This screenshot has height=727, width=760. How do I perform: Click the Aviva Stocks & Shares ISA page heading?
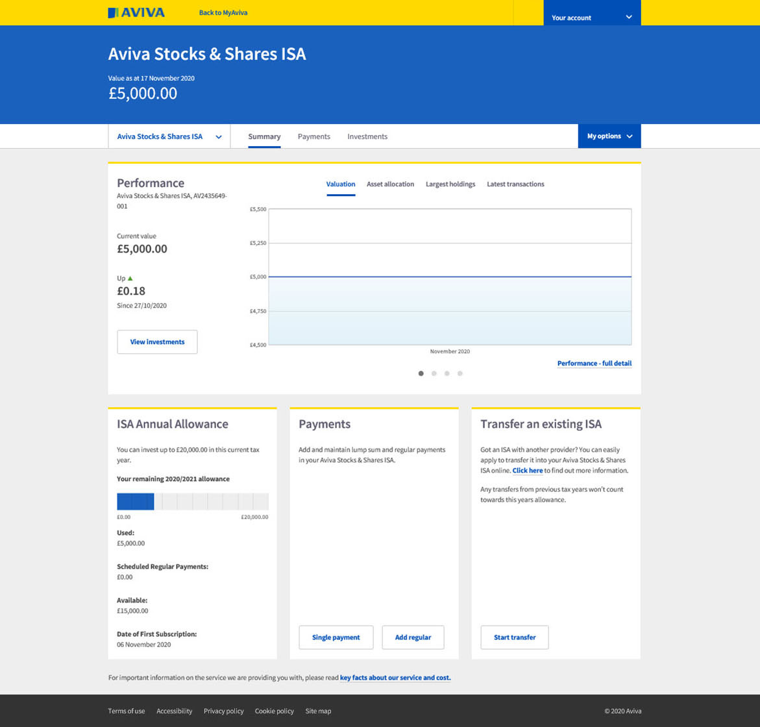[207, 54]
